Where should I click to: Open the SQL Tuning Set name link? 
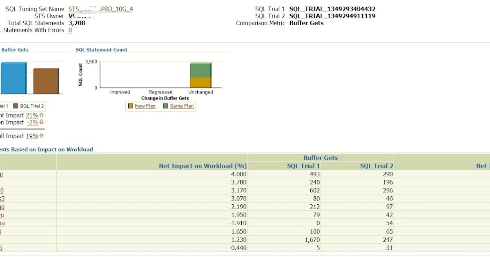click(x=100, y=9)
